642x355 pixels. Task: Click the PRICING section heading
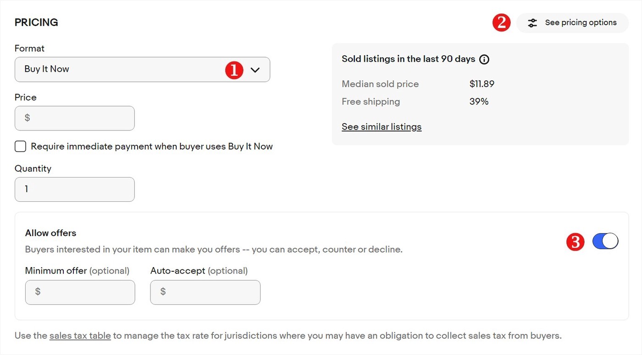pyautogui.click(x=36, y=22)
